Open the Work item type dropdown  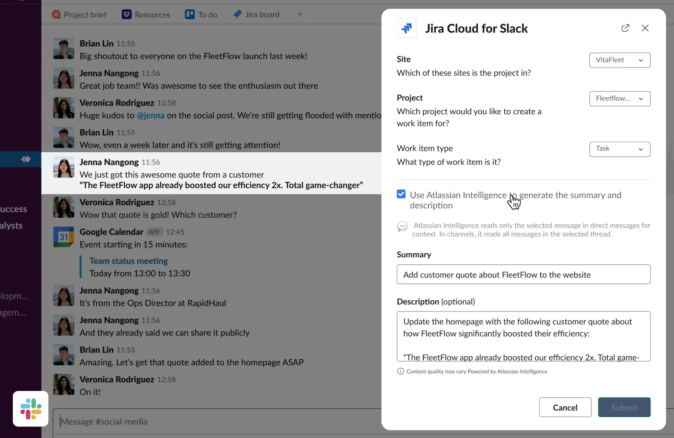tap(619, 149)
